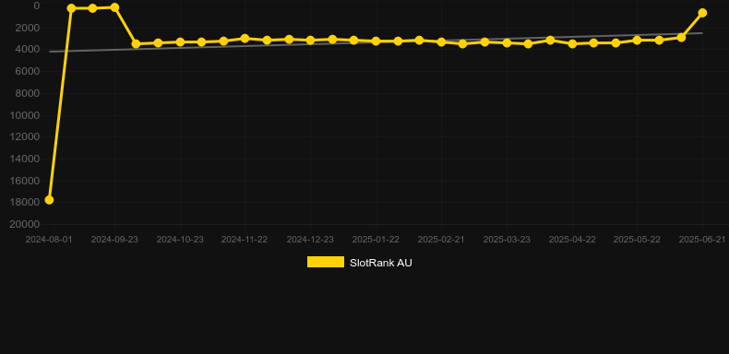Image resolution: width=729 pixels, height=354 pixels.
Task: Click the 20000 y-axis label
Action: [24, 224]
